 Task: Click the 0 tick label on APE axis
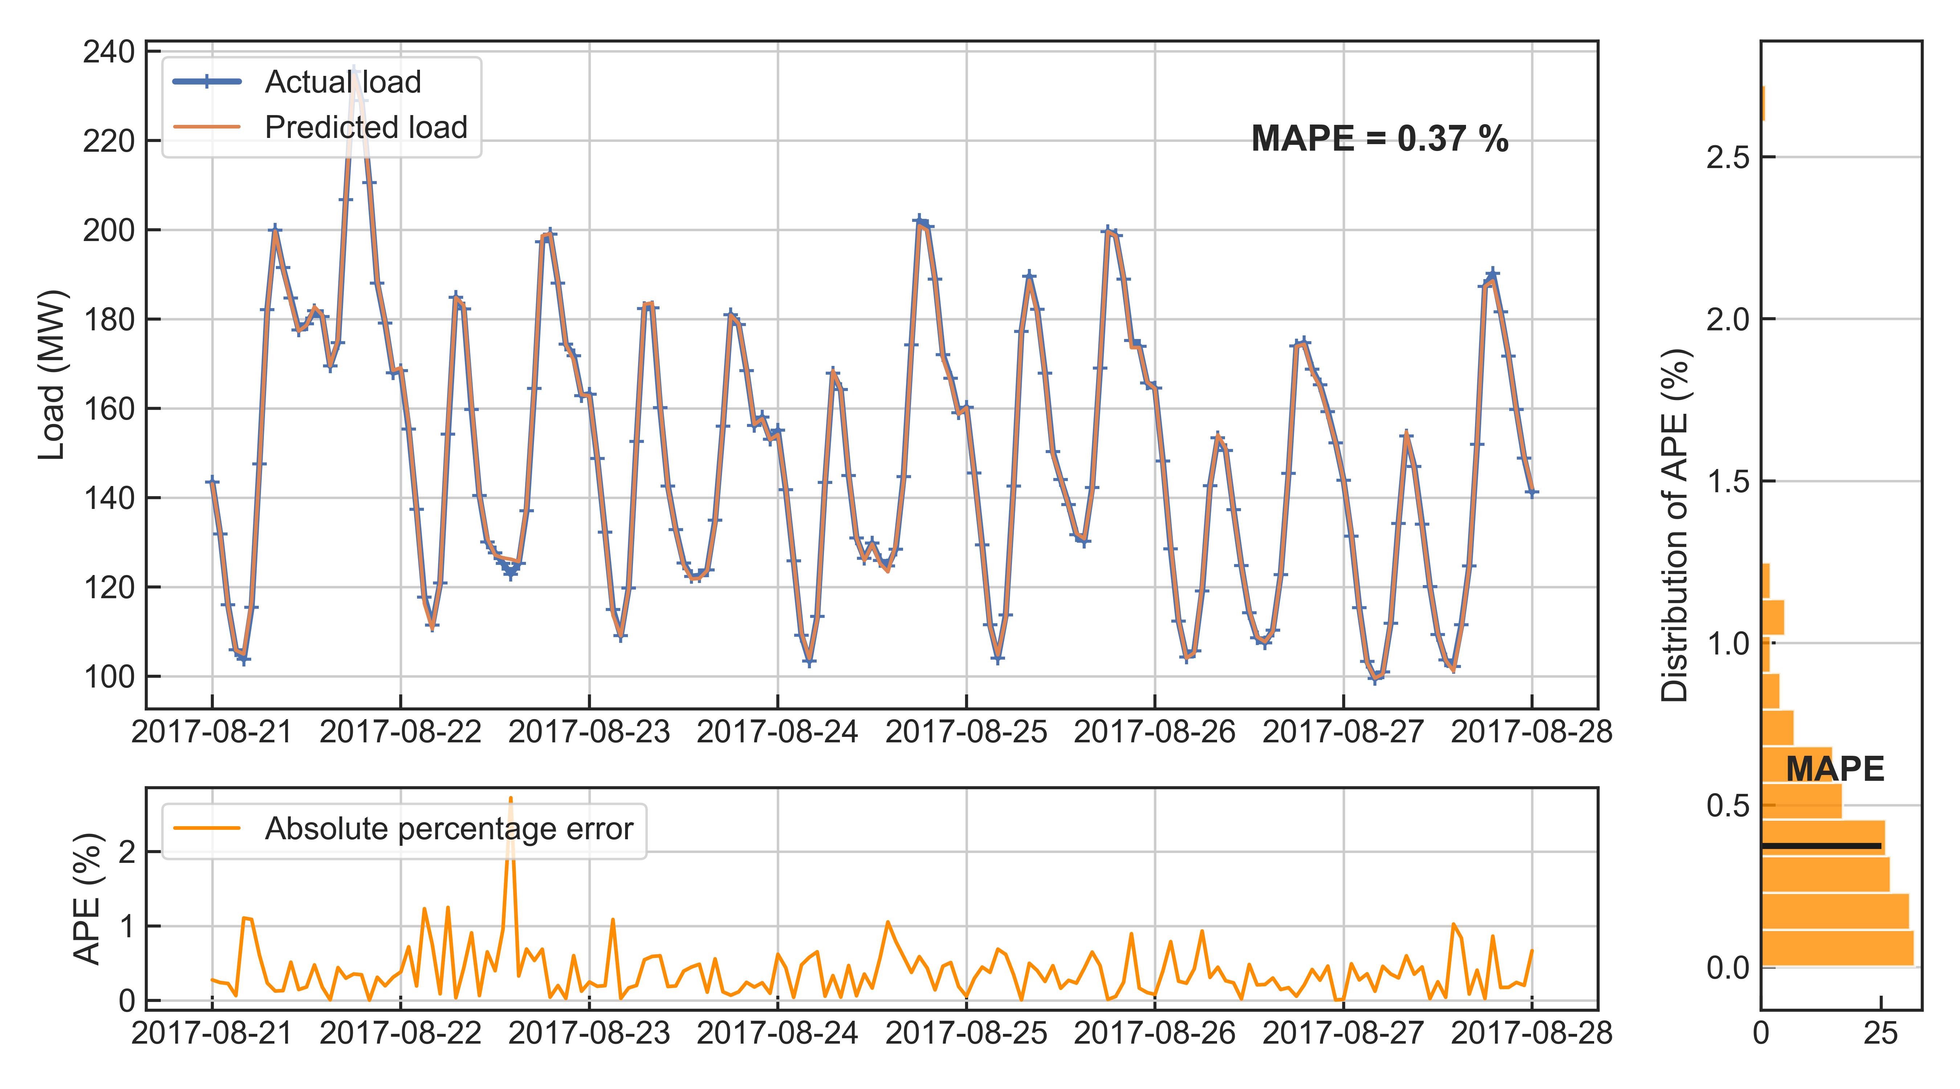126,1001
